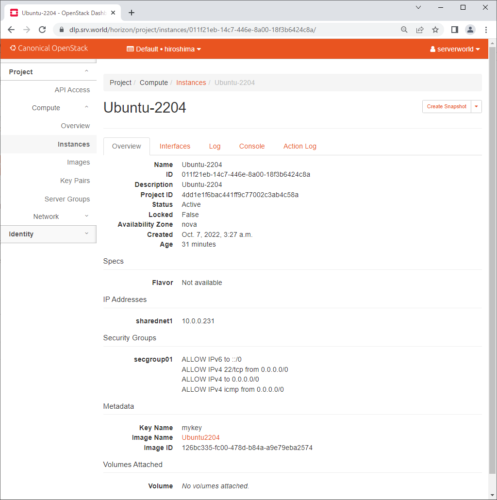497x500 pixels.
Task: Open Images in the sidebar
Action: 79,162
